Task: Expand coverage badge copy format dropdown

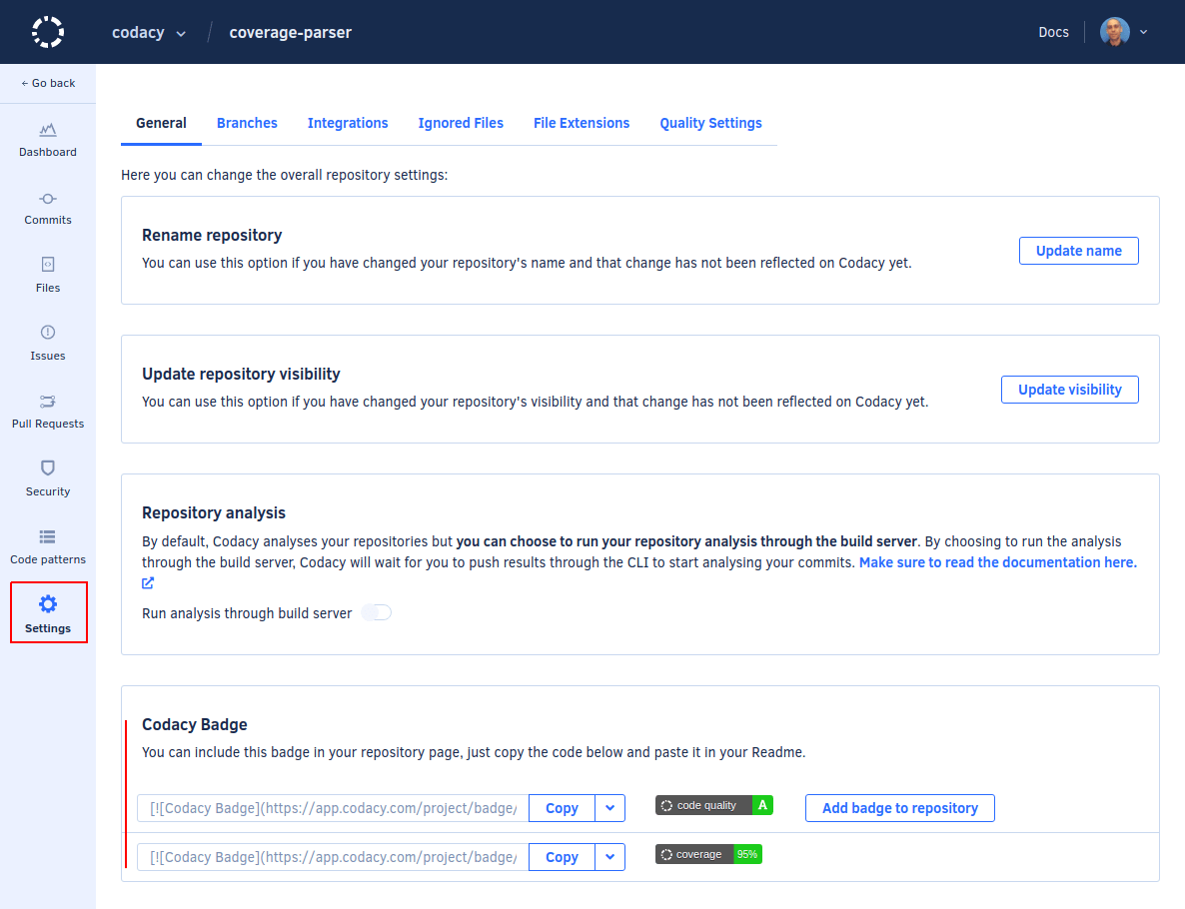Action: pyautogui.click(x=609, y=857)
